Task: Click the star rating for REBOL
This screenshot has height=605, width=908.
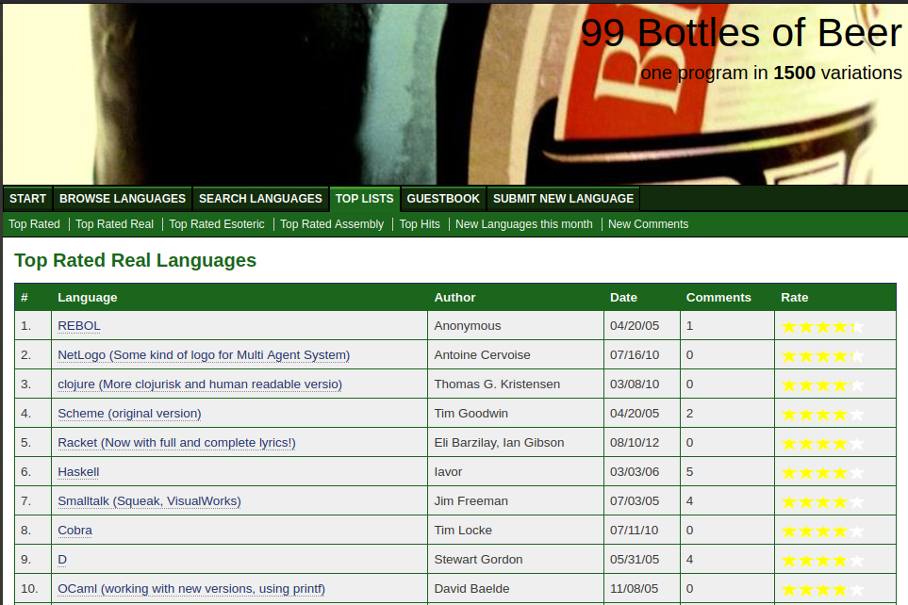Action: click(x=822, y=327)
